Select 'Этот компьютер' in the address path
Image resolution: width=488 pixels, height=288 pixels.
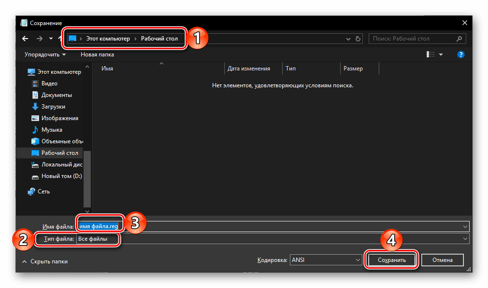pos(108,39)
